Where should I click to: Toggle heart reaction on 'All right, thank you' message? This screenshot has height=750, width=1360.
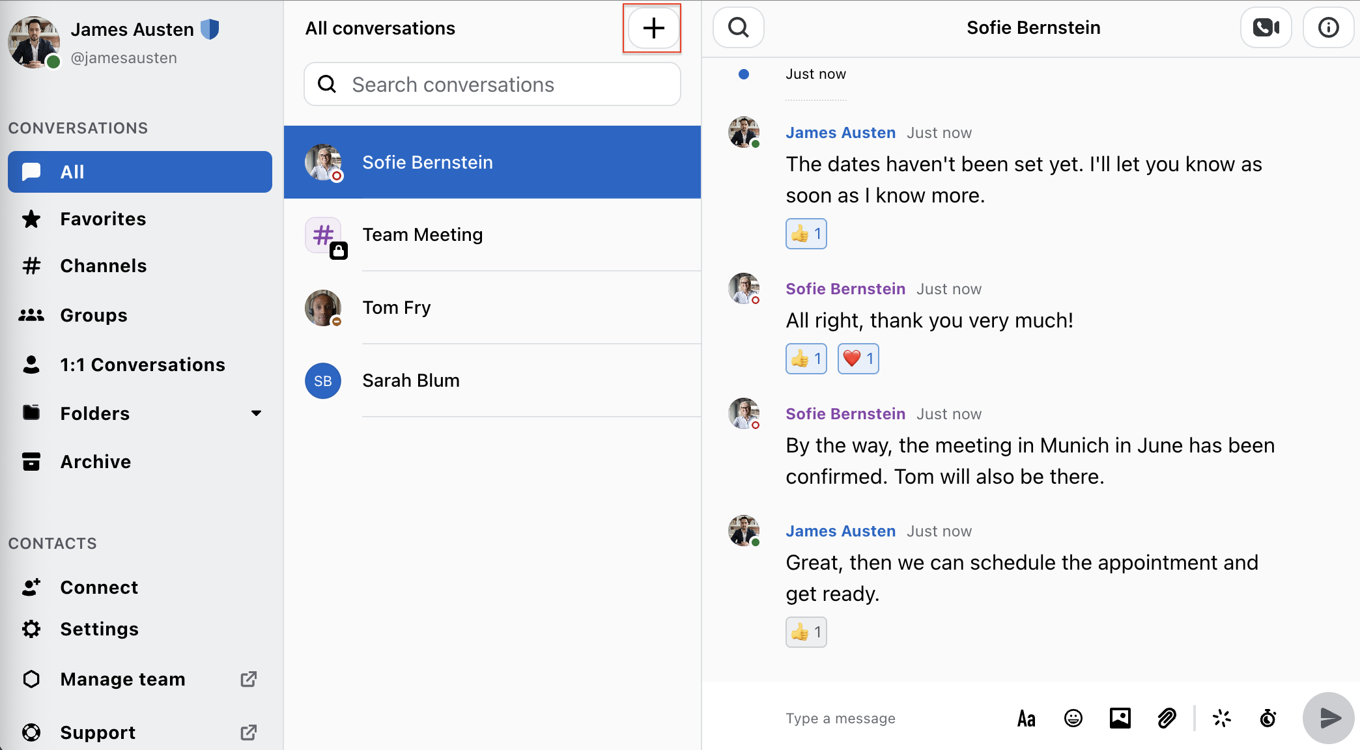[858, 359]
